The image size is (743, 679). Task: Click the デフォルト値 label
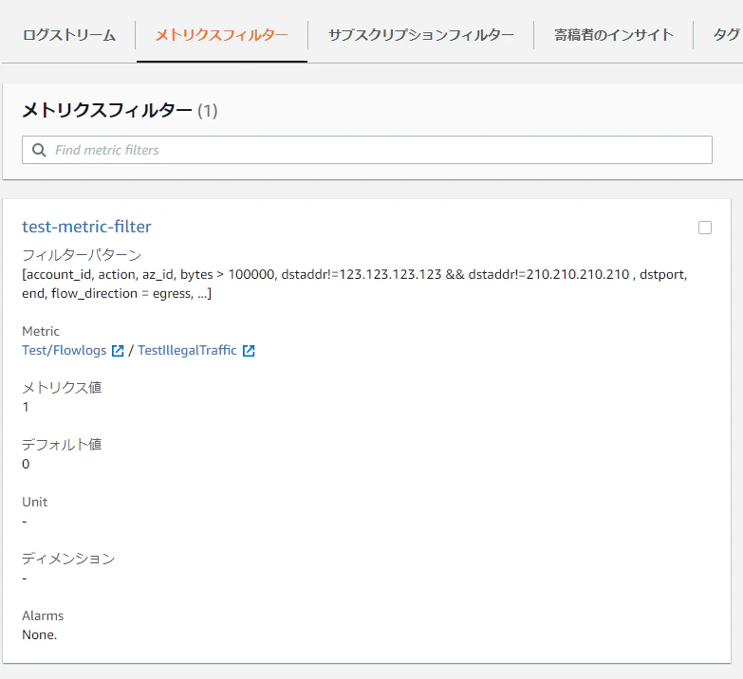click(62, 445)
